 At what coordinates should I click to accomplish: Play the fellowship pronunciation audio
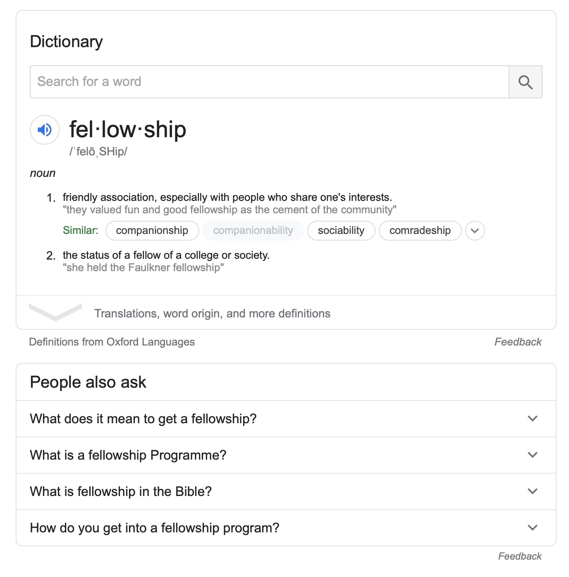tap(45, 130)
